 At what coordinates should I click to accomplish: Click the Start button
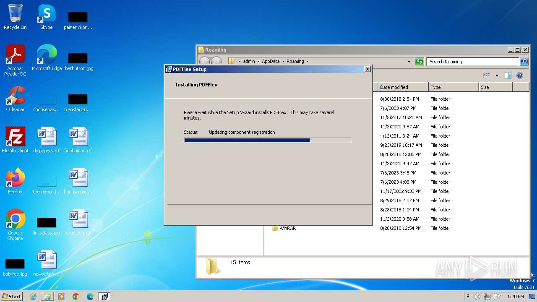click(x=12, y=297)
